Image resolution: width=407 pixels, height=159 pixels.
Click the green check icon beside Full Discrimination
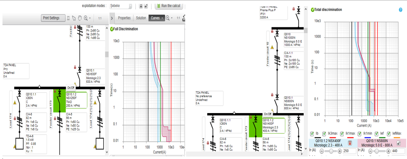coord(112,29)
